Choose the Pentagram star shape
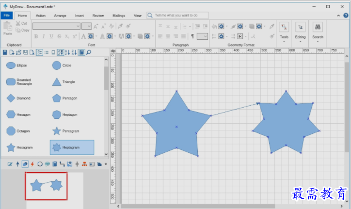Image resolution: width=351 pixels, height=209 pixels. click(65, 131)
